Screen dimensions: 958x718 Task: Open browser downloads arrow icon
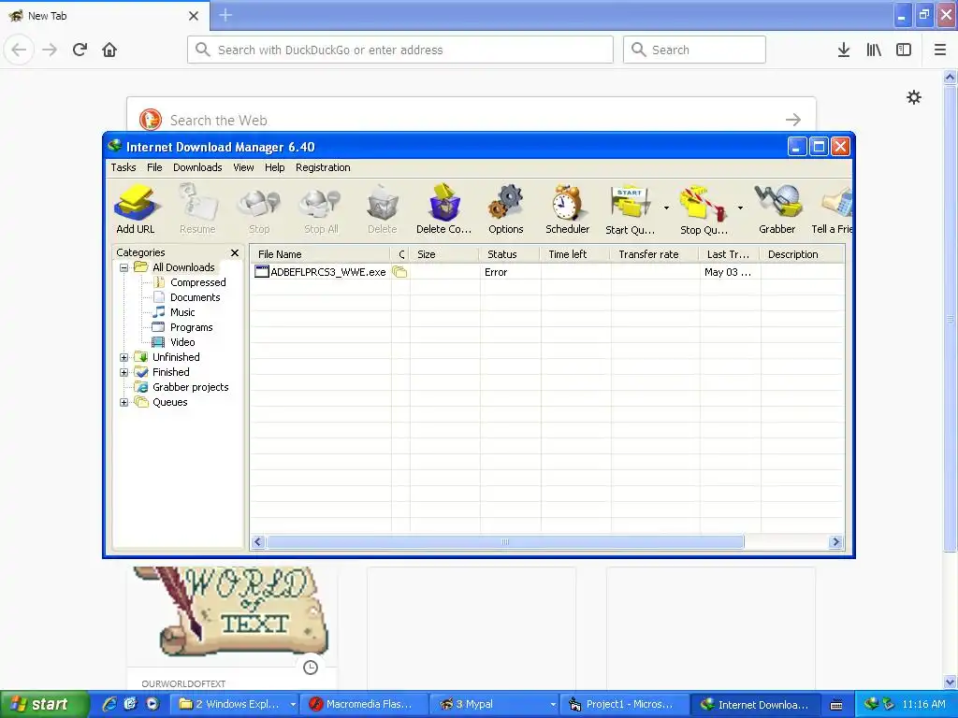pyautogui.click(x=843, y=50)
